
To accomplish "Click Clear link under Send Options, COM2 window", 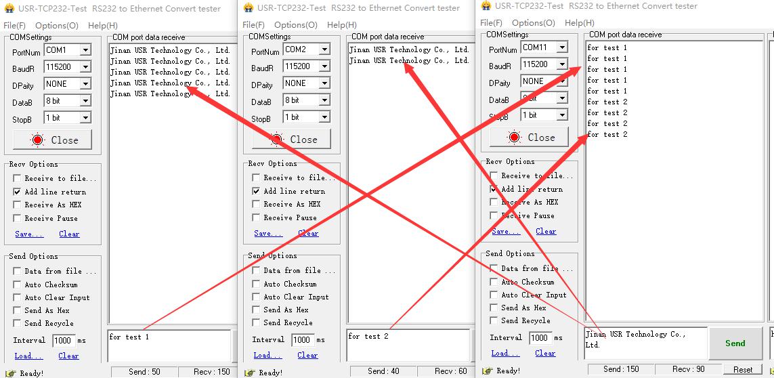I will pyautogui.click(x=307, y=355).
